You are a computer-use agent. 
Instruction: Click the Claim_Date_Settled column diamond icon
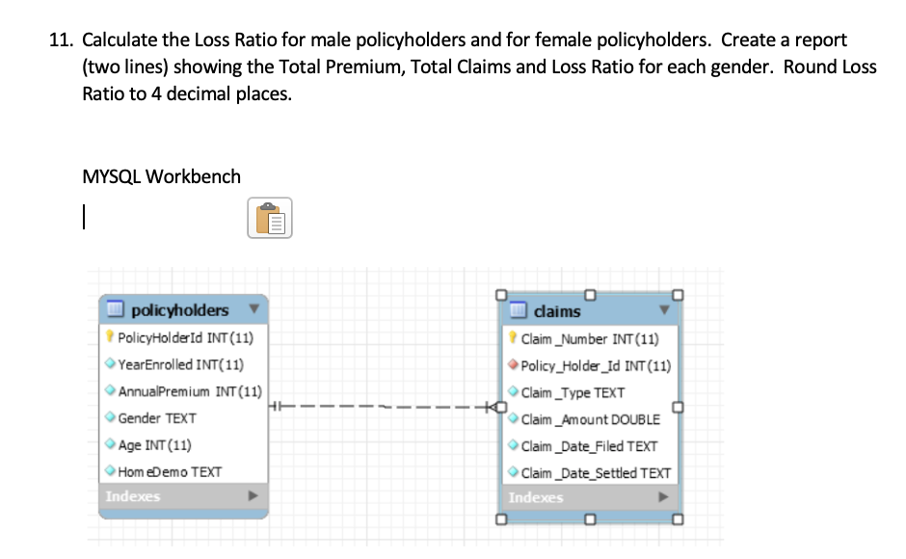[x=513, y=471]
